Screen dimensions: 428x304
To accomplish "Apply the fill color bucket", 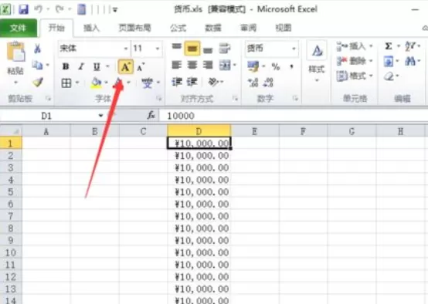I will pos(96,83).
